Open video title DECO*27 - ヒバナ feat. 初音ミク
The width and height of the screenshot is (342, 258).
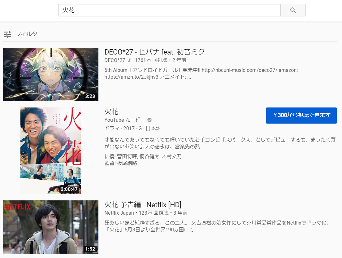point(155,52)
